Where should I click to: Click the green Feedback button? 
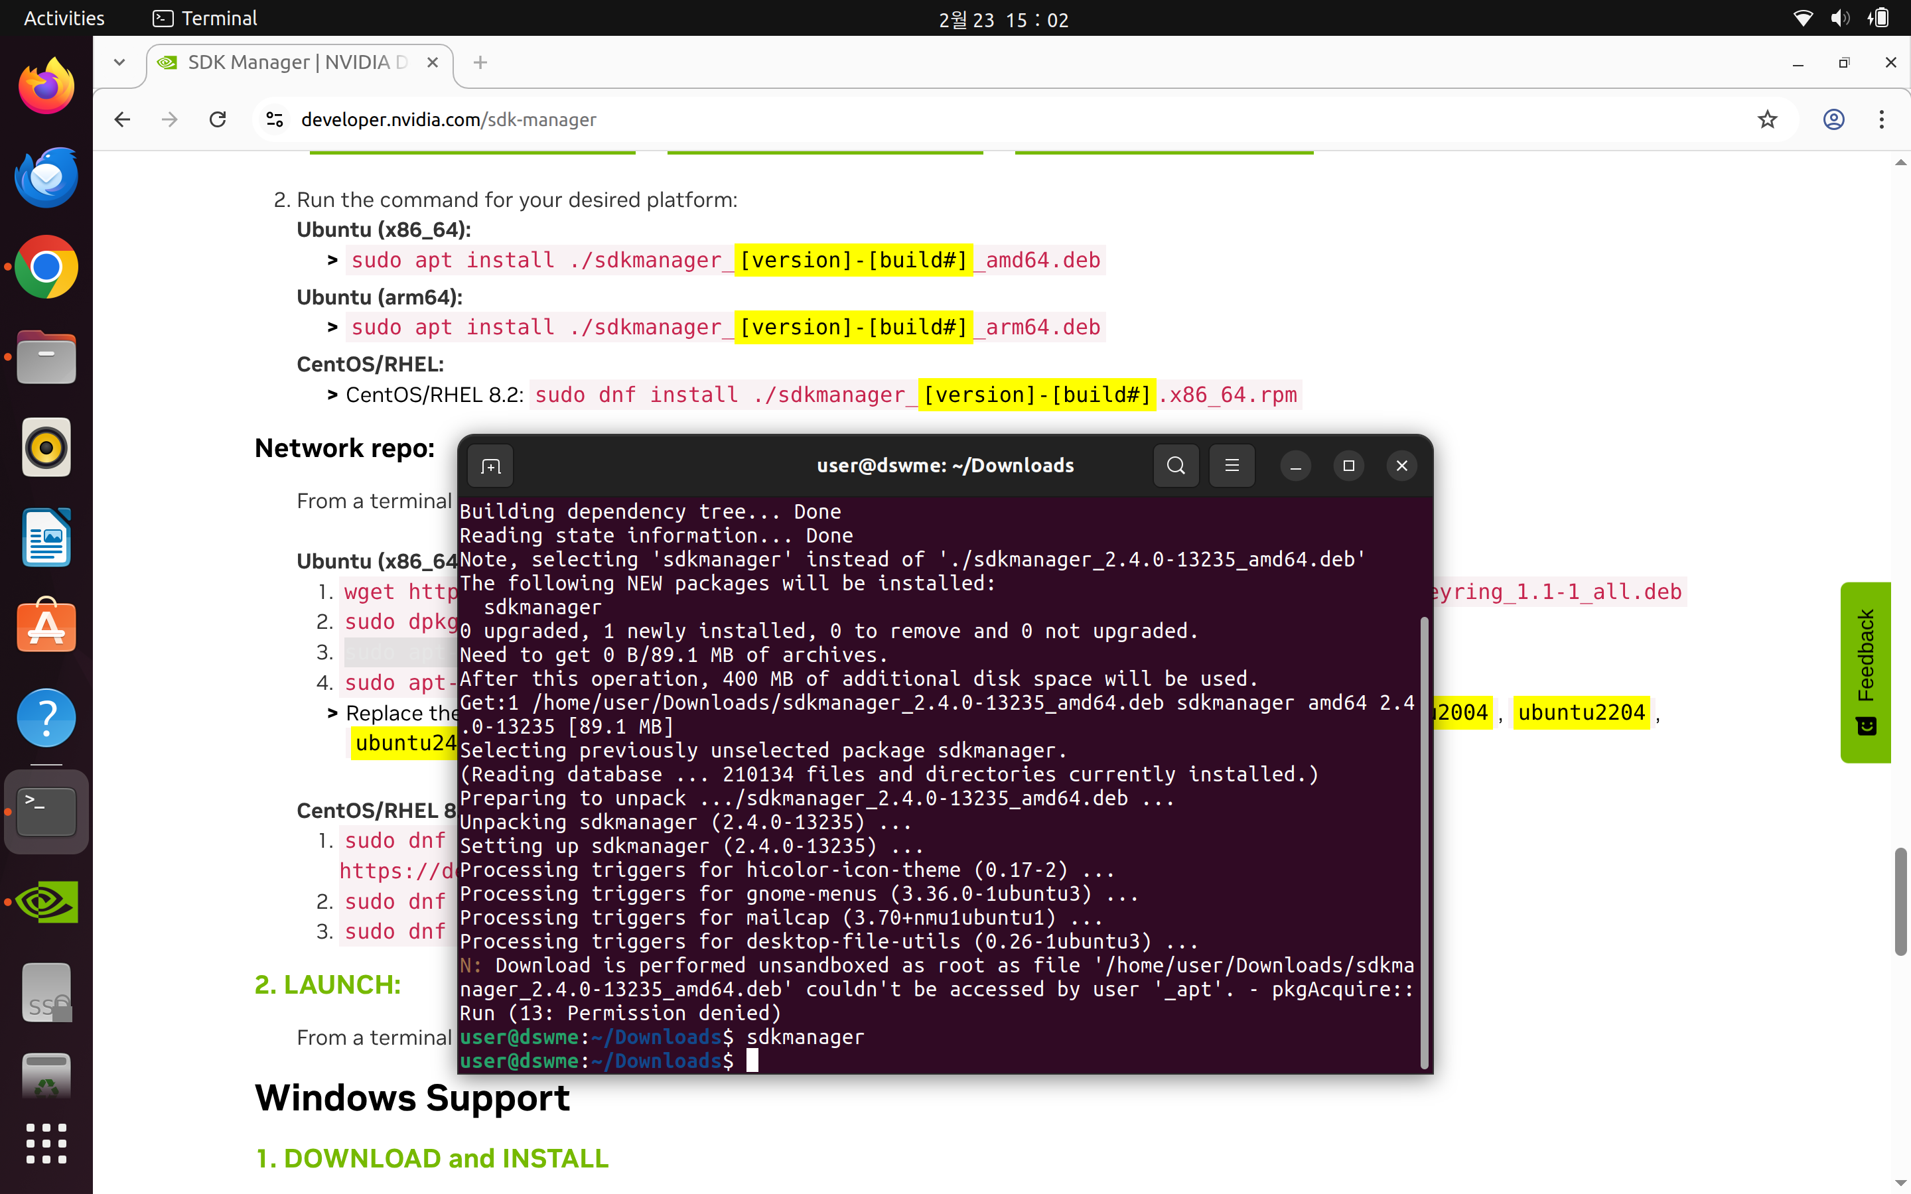1865,671
